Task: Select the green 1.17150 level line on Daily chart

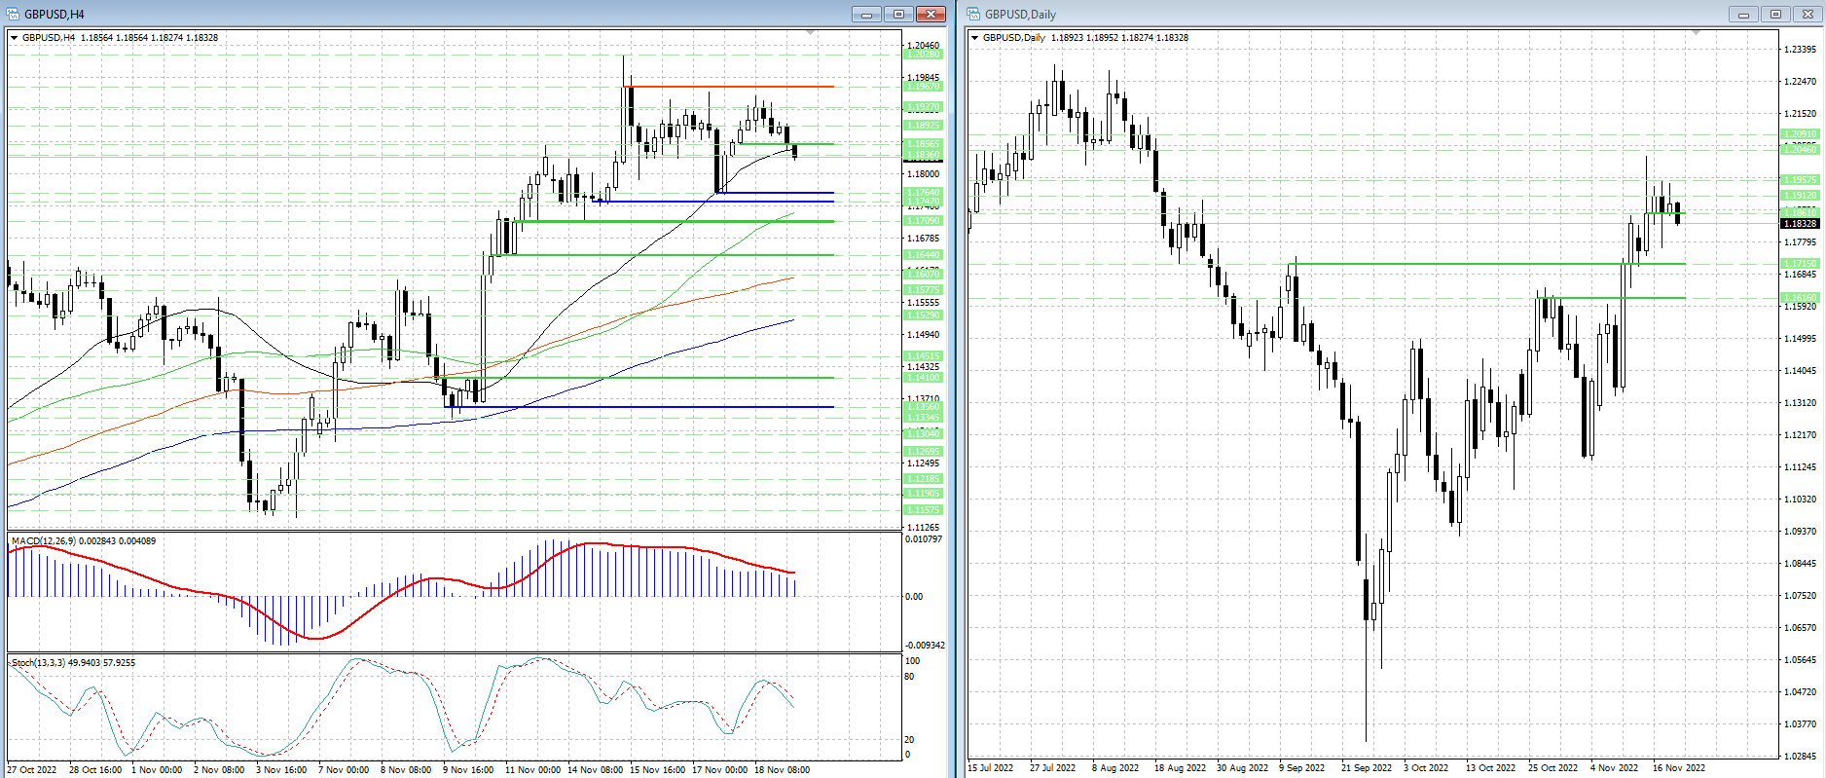Action: (1460, 264)
